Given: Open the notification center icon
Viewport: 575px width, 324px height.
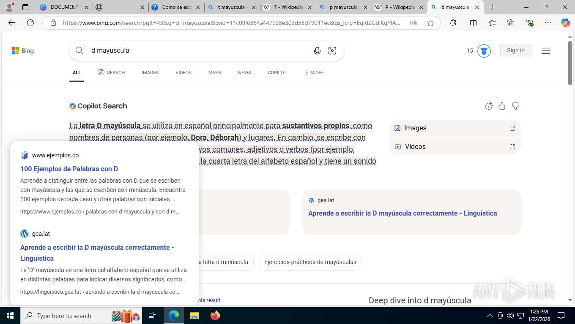Looking at the screenshot, I should pyautogui.click(x=561, y=316).
